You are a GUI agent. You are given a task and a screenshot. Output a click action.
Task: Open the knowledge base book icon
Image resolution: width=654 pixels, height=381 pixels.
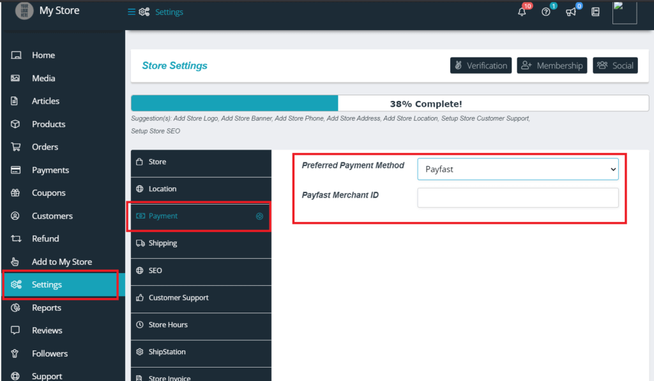click(x=595, y=12)
